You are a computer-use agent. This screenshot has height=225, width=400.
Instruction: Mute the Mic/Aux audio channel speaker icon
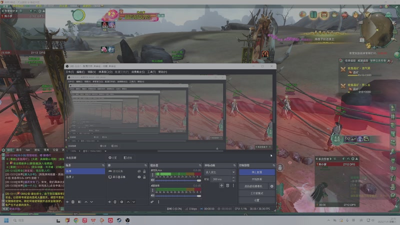(x=152, y=180)
